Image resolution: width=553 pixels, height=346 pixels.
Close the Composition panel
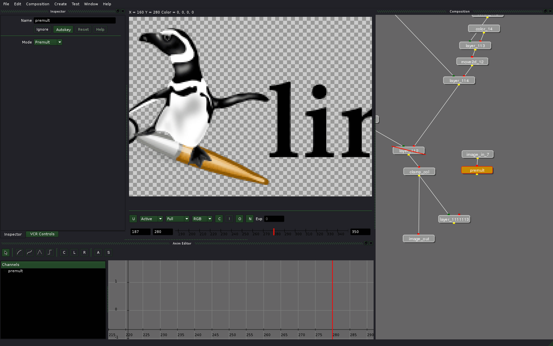click(550, 11)
